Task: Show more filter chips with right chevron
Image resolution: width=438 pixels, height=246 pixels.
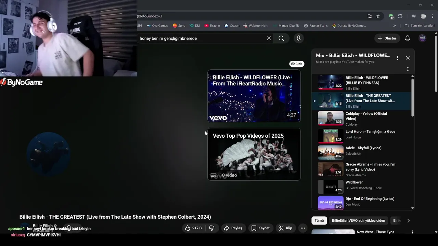Action: click(x=409, y=221)
